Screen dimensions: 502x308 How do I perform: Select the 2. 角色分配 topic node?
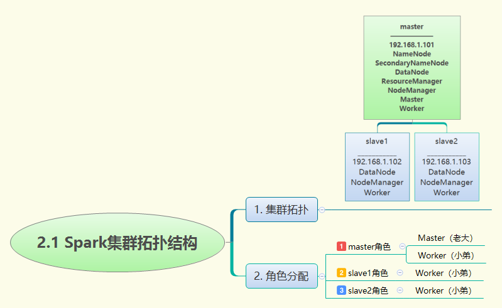pos(281,276)
